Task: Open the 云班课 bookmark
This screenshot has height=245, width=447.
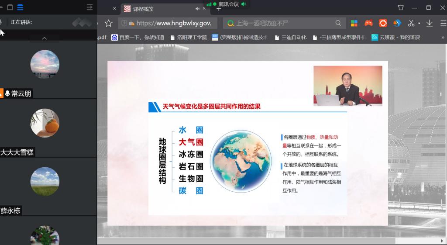Action: [395, 38]
